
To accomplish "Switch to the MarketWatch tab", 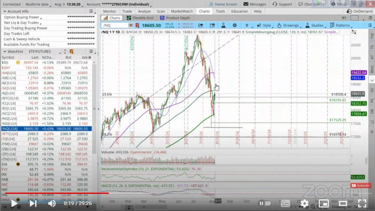I will point(182,11).
